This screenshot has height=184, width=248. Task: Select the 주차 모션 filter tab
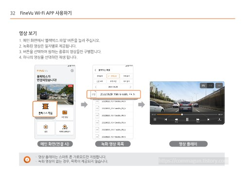tap(113, 81)
